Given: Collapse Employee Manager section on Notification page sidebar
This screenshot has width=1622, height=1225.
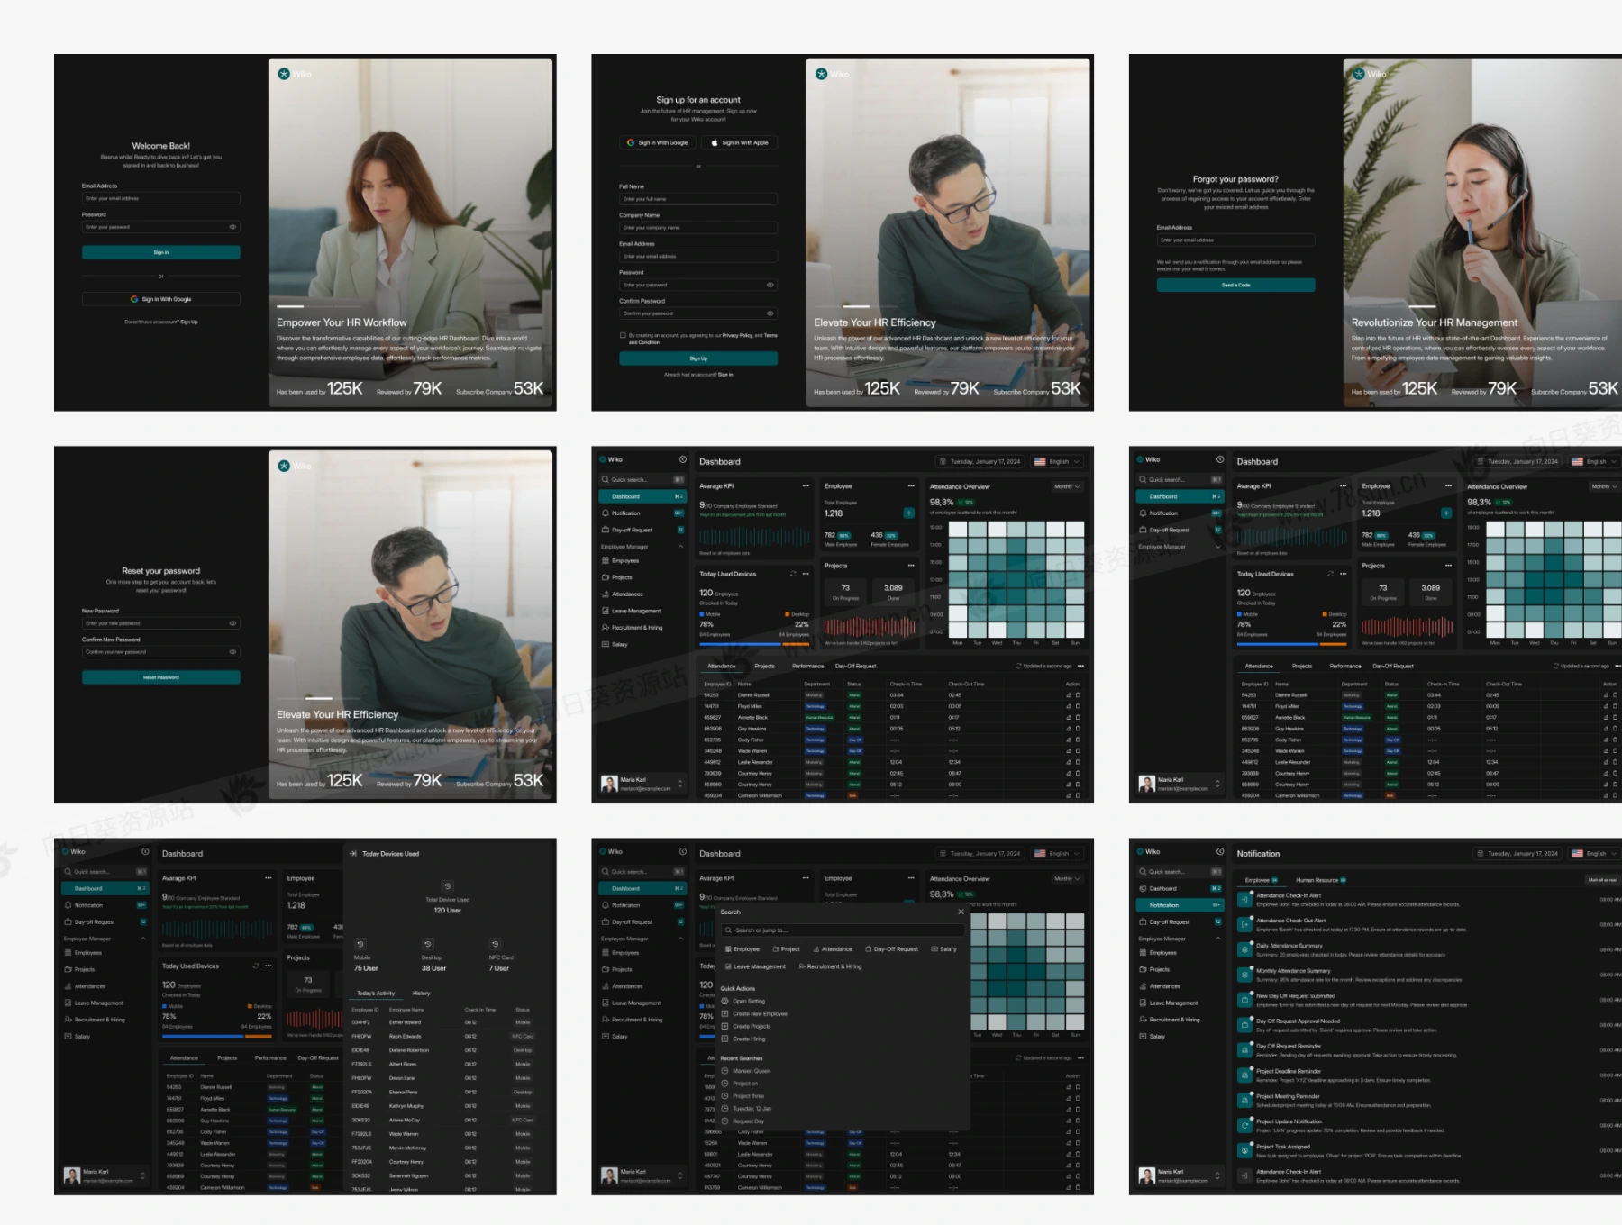Looking at the screenshot, I should [x=1218, y=939].
